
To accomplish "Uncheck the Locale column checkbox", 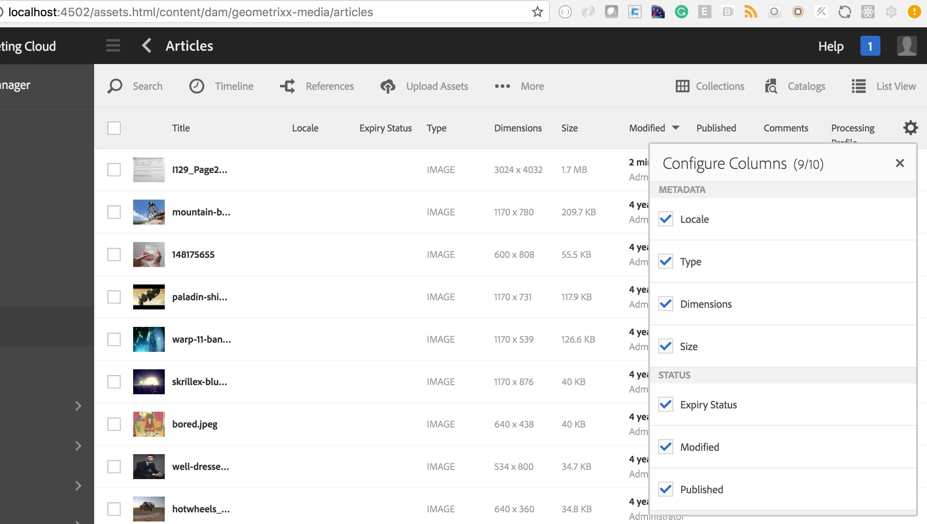I will point(666,219).
